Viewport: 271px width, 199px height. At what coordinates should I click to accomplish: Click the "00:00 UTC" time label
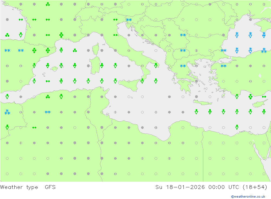[x=224, y=187]
